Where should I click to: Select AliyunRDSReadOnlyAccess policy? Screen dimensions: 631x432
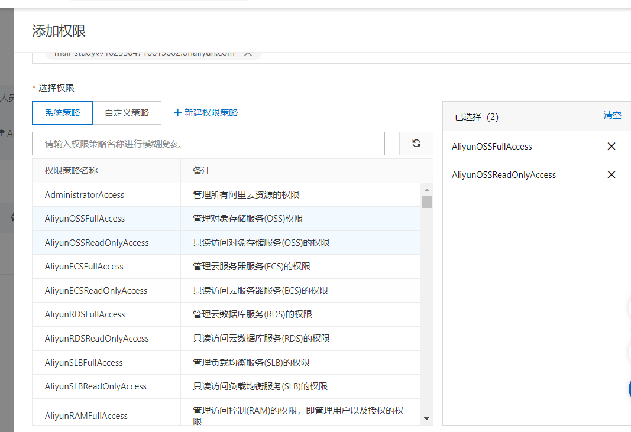click(x=227, y=338)
